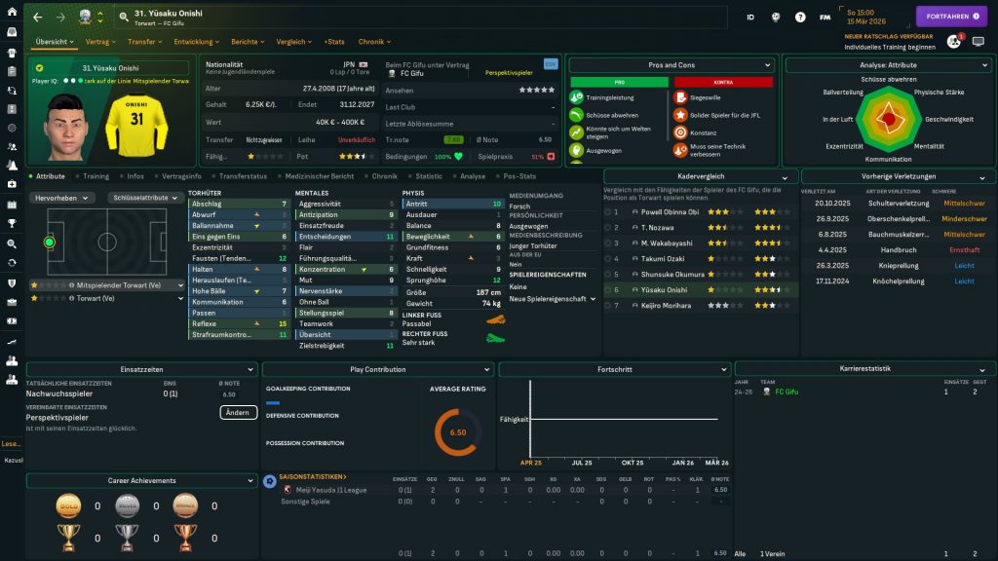Click the back navigation arrow
998x561 pixels.
37,17
